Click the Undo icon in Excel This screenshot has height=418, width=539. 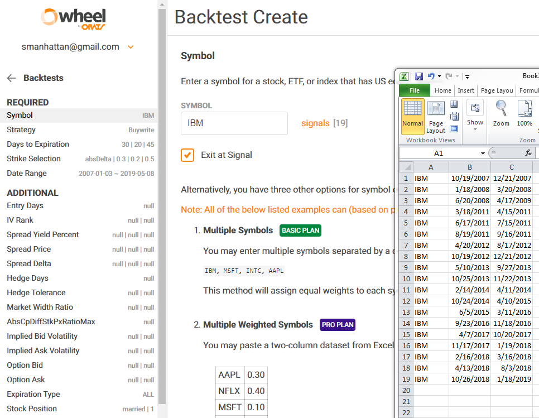(431, 76)
